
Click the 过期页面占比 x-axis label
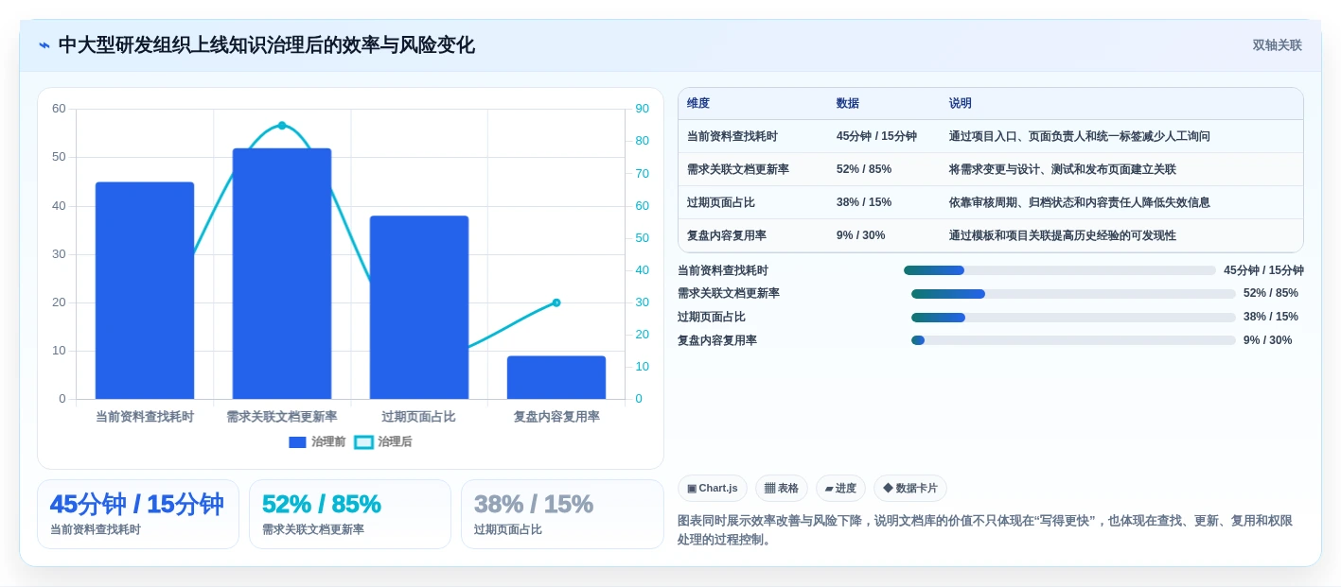point(419,417)
